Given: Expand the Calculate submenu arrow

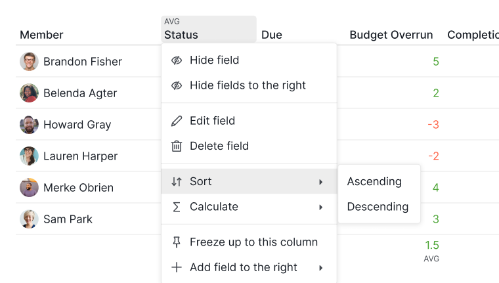Looking at the screenshot, I should [x=321, y=207].
